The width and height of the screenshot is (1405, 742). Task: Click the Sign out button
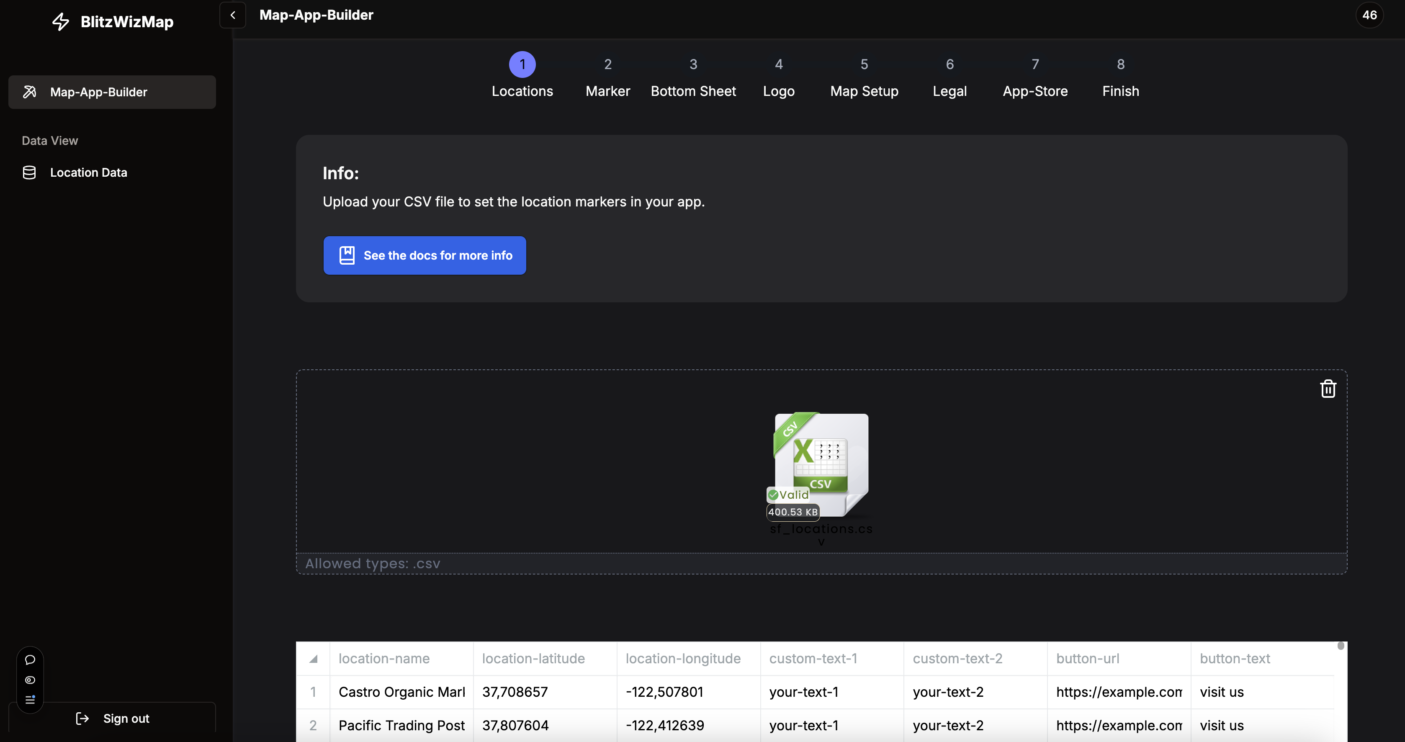pyautogui.click(x=112, y=719)
